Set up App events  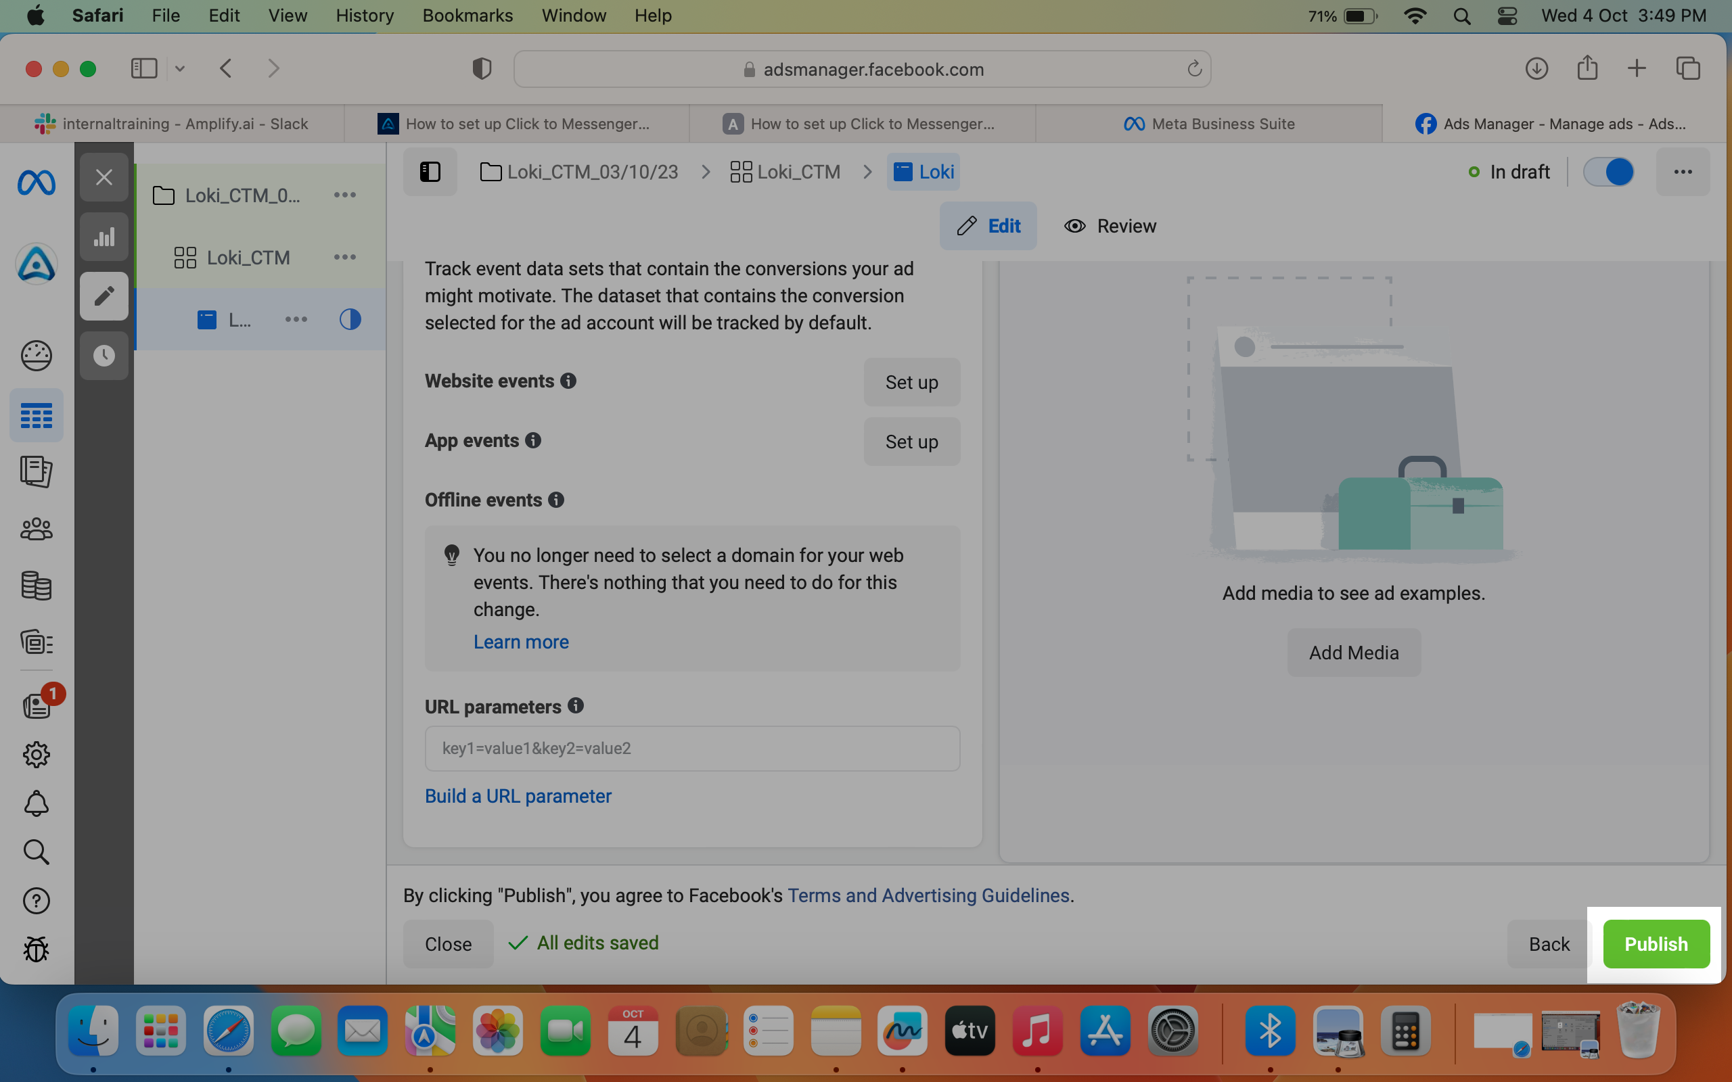[x=912, y=442]
